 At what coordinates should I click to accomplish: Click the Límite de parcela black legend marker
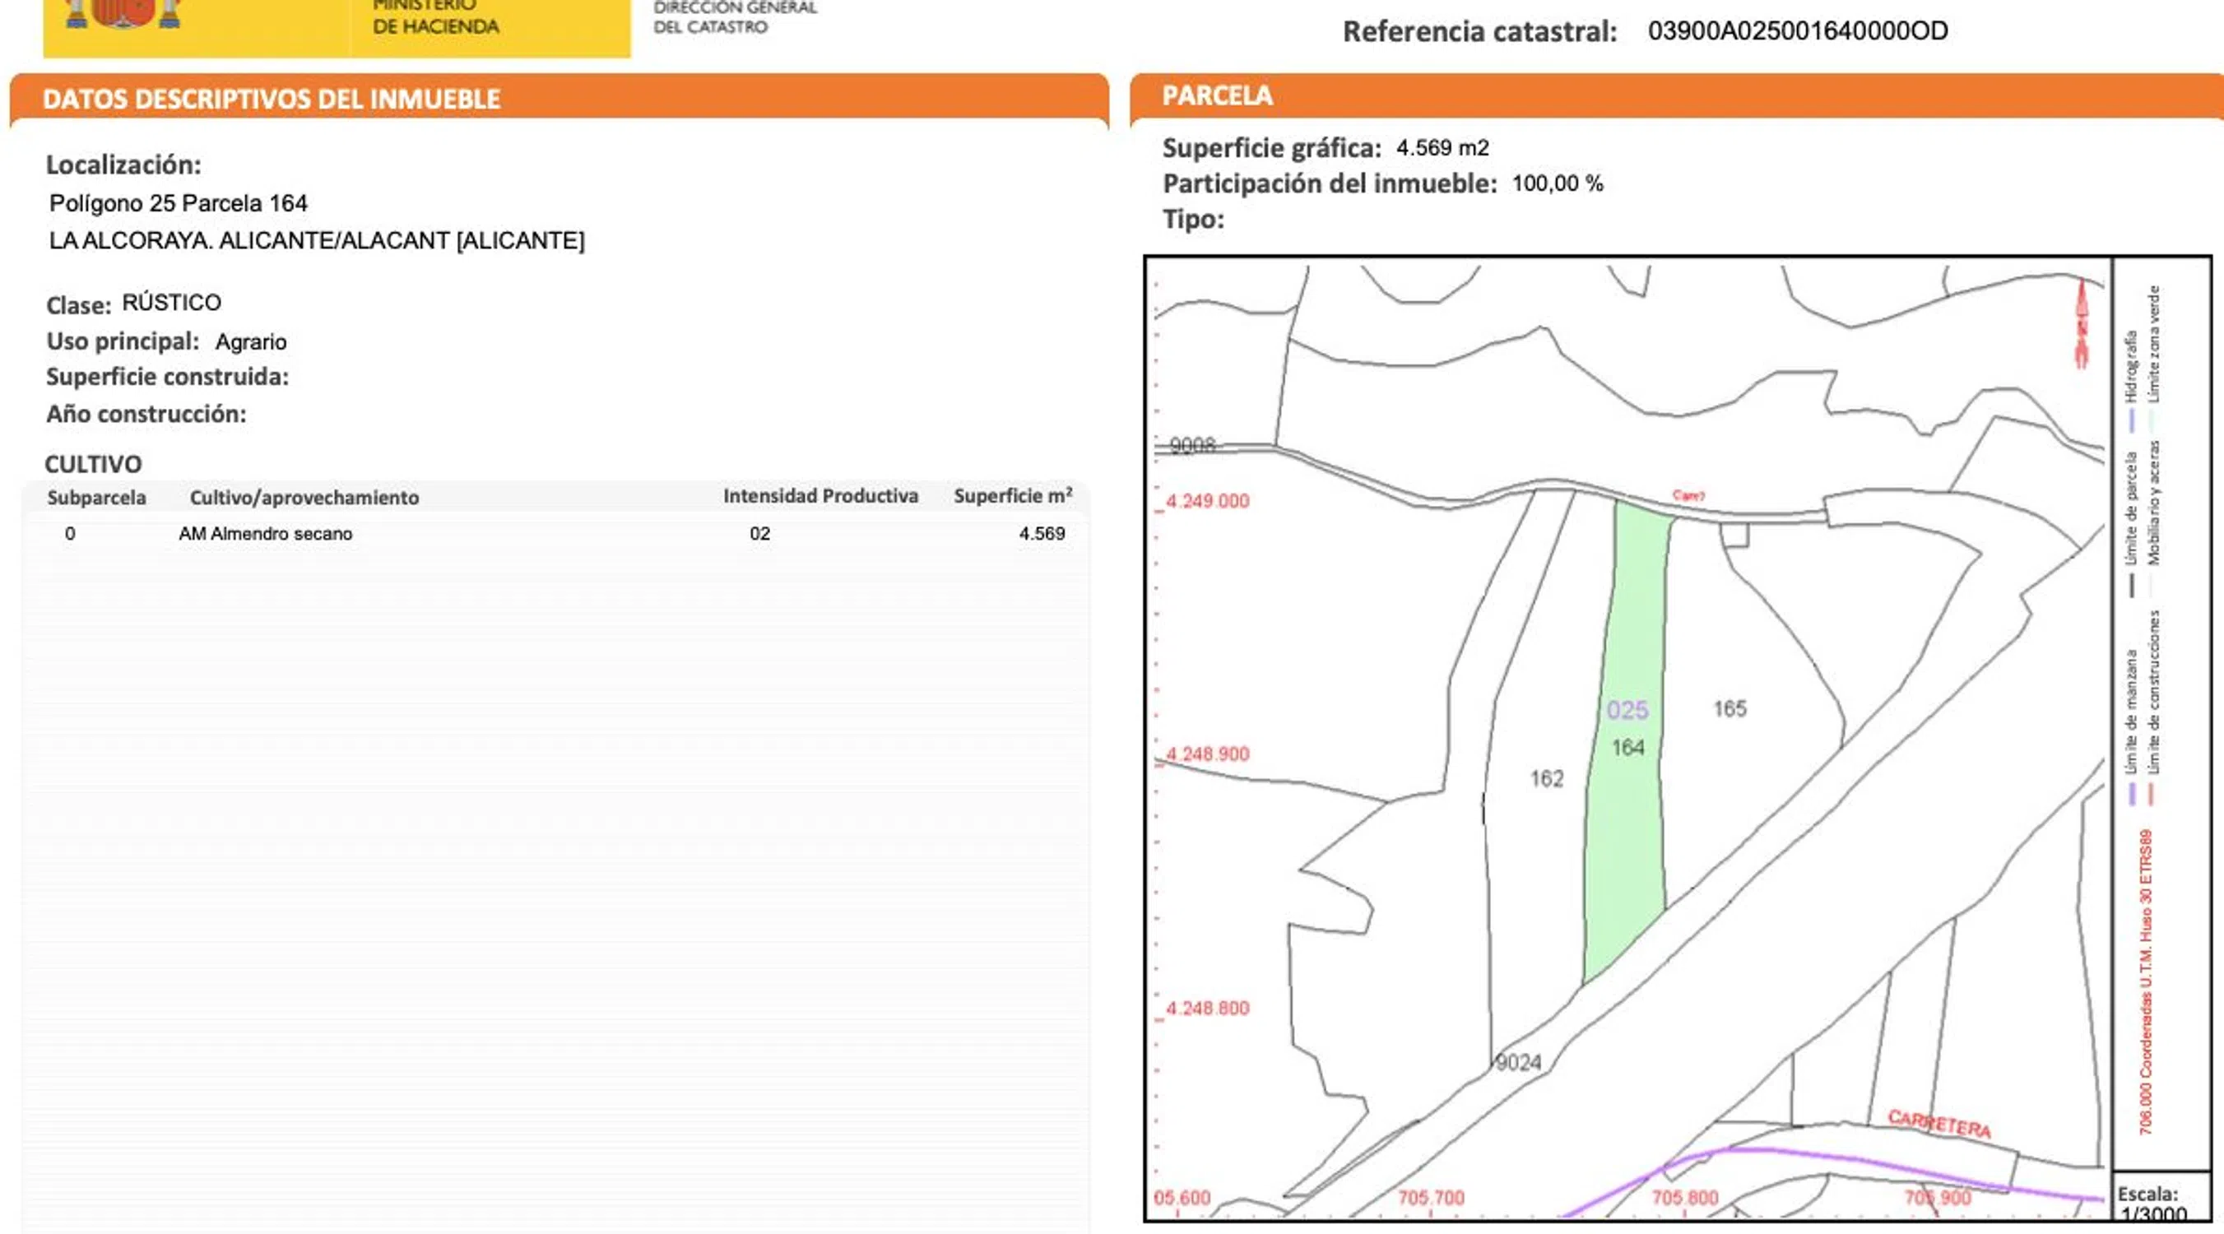pyautogui.click(x=2132, y=586)
